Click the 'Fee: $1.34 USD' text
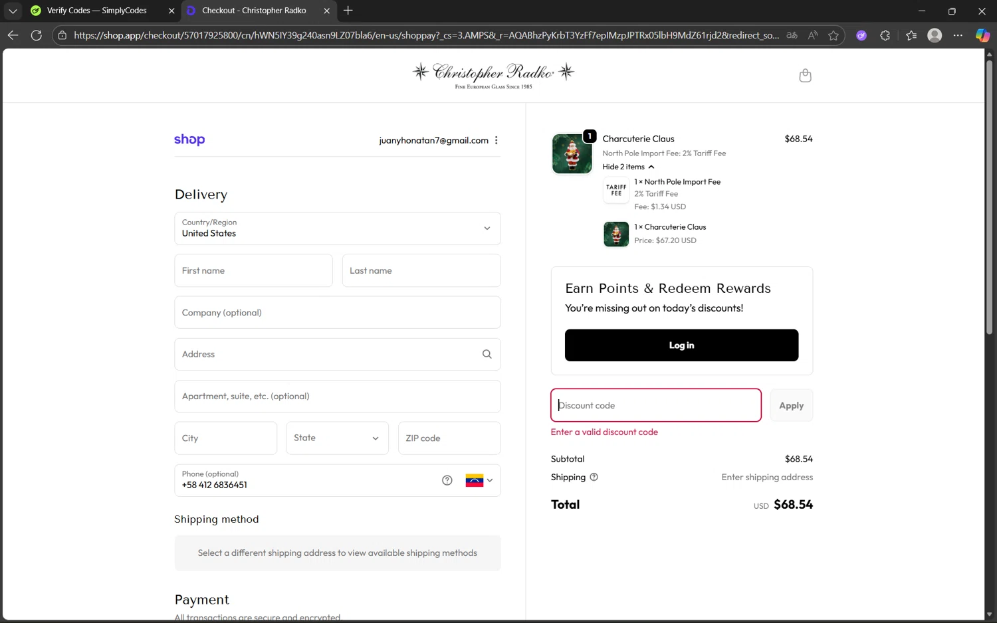This screenshot has width=997, height=623. pyautogui.click(x=660, y=207)
